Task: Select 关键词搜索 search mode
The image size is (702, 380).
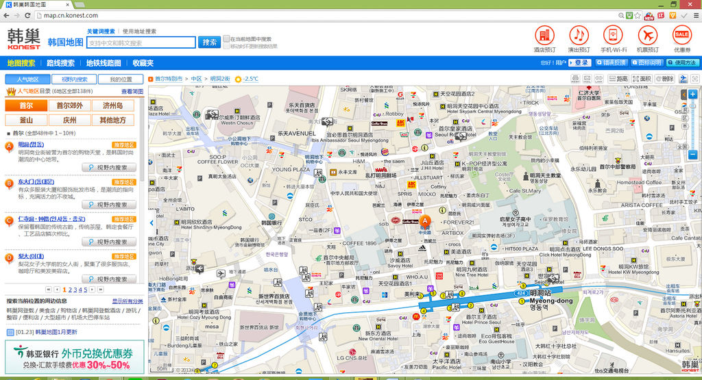Action: pos(101,31)
